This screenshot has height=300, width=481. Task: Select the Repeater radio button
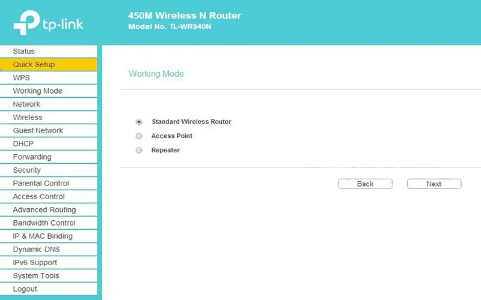[139, 151]
